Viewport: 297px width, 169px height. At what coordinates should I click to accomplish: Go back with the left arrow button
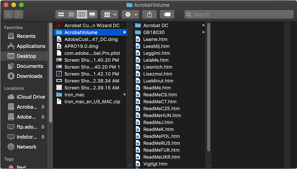[8, 14]
